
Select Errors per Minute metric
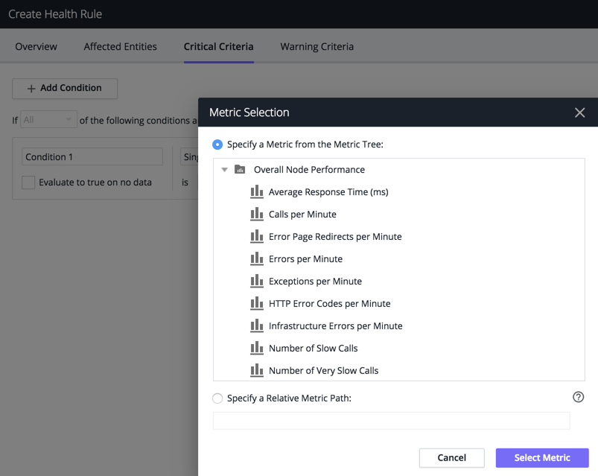(x=305, y=258)
